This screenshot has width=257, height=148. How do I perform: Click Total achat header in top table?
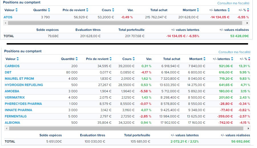tap(159, 10)
